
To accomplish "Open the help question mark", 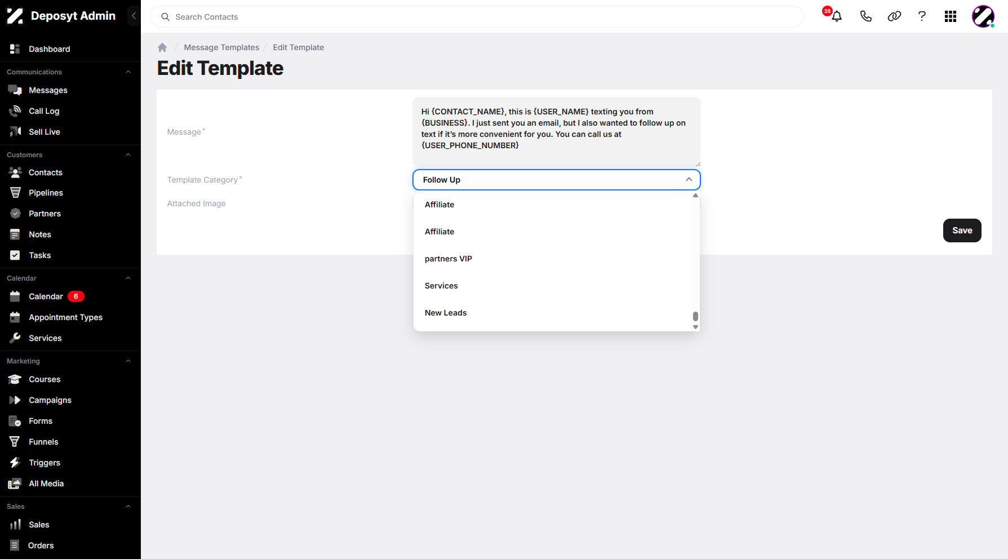I will 922,16.
